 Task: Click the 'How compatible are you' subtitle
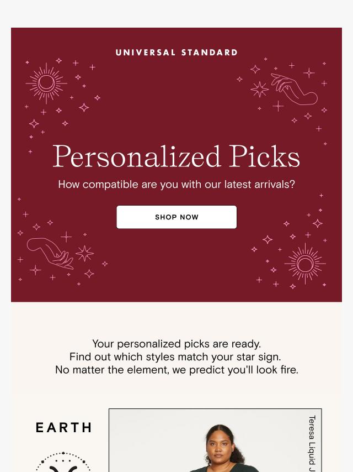pyautogui.click(x=176, y=184)
